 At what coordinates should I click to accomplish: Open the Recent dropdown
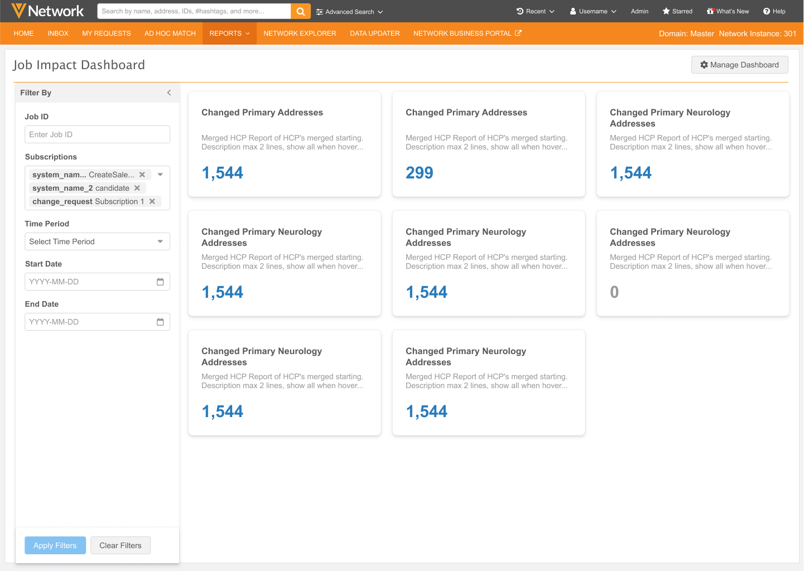[535, 11]
